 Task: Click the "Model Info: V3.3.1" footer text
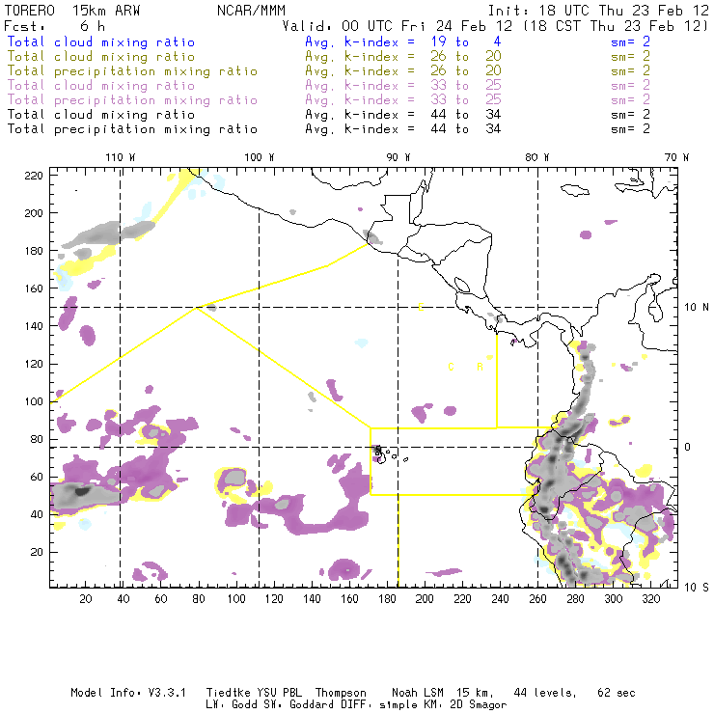[128, 693]
